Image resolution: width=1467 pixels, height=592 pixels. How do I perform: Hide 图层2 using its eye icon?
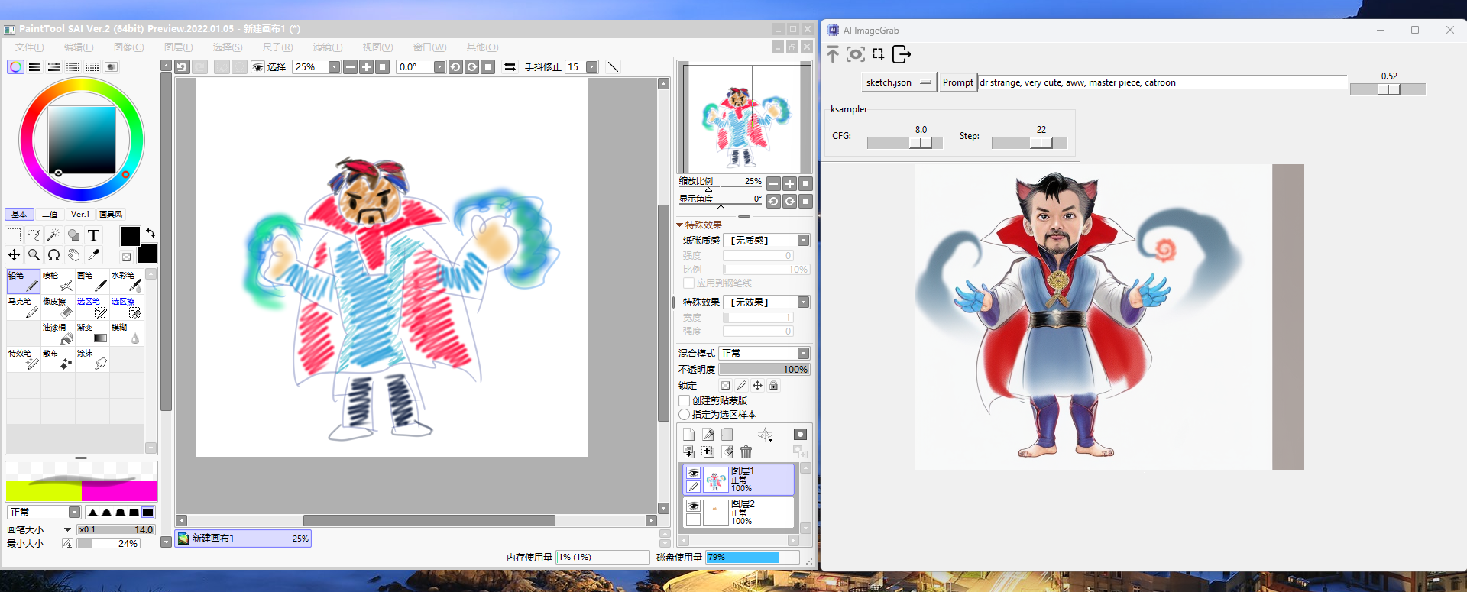click(x=693, y=506)
